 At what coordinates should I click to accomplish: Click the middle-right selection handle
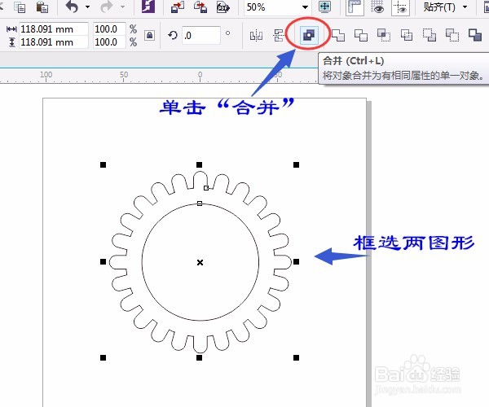tap(297, 261)
